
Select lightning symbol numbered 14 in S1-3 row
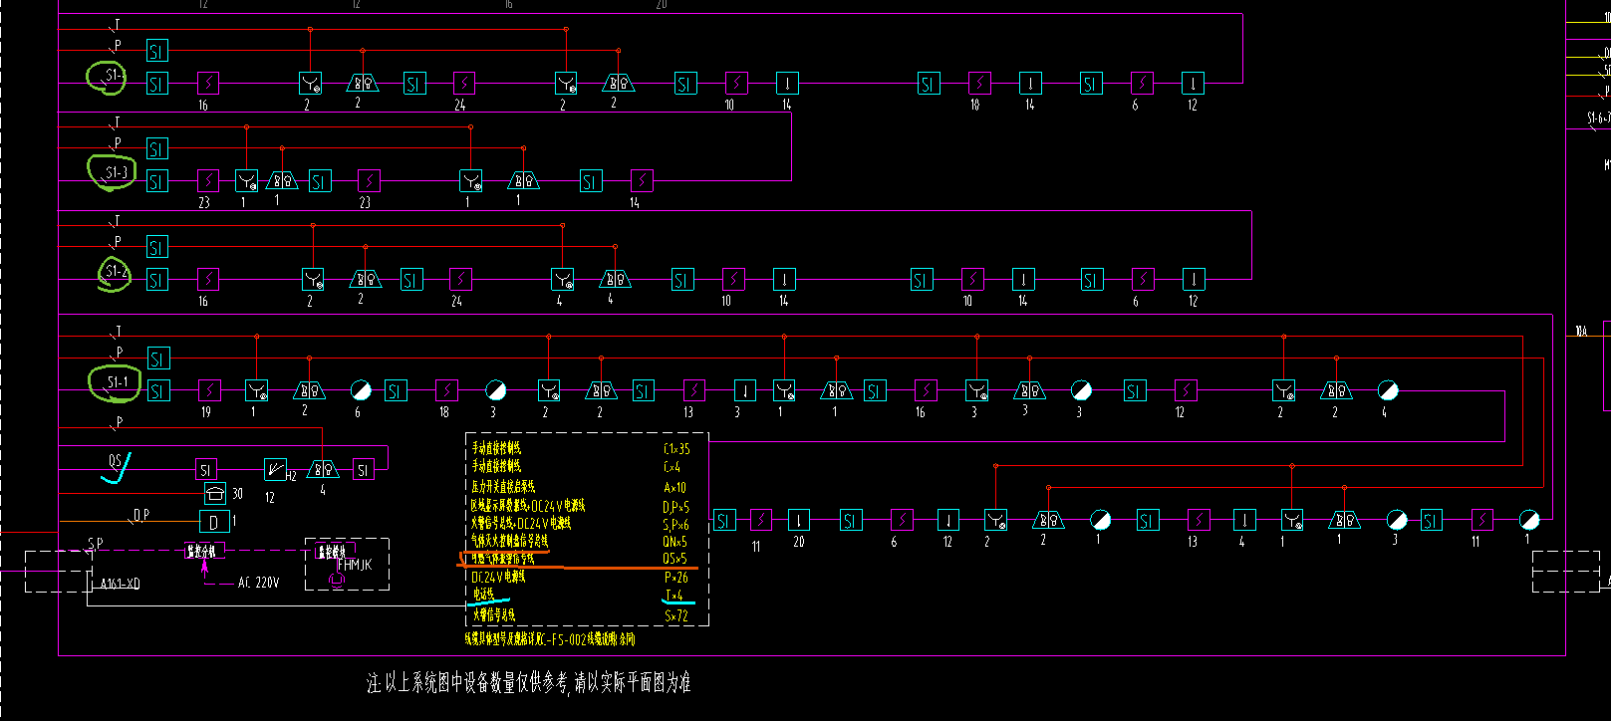click(642, 181)
